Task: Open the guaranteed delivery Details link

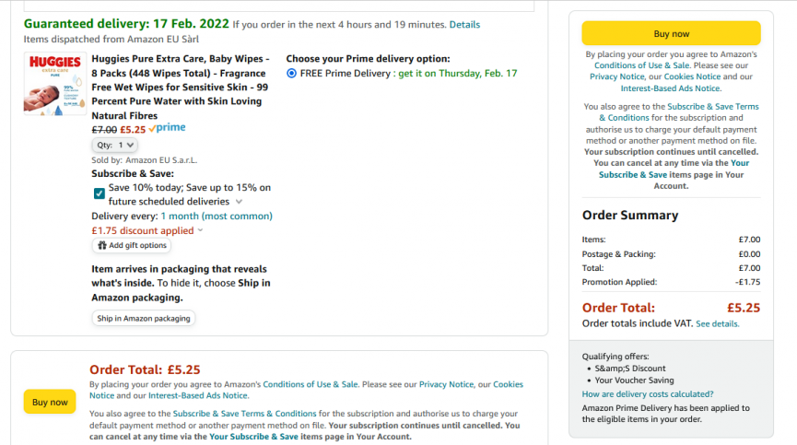Action: click(x=464, y=24)
